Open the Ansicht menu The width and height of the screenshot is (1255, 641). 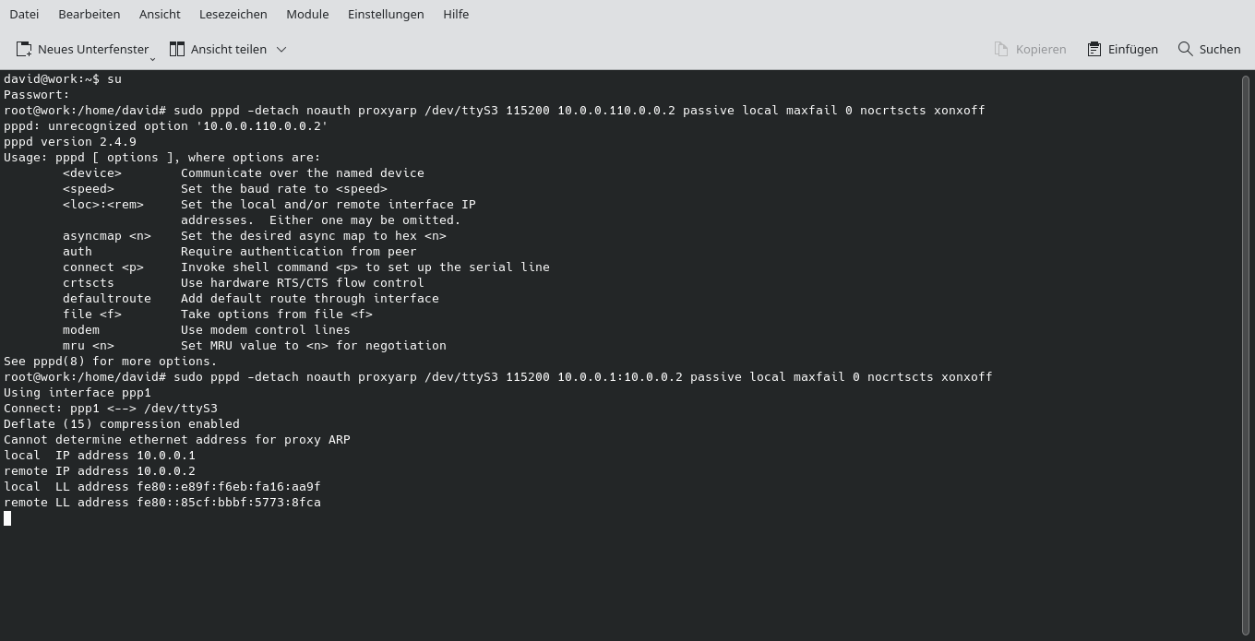160,14
